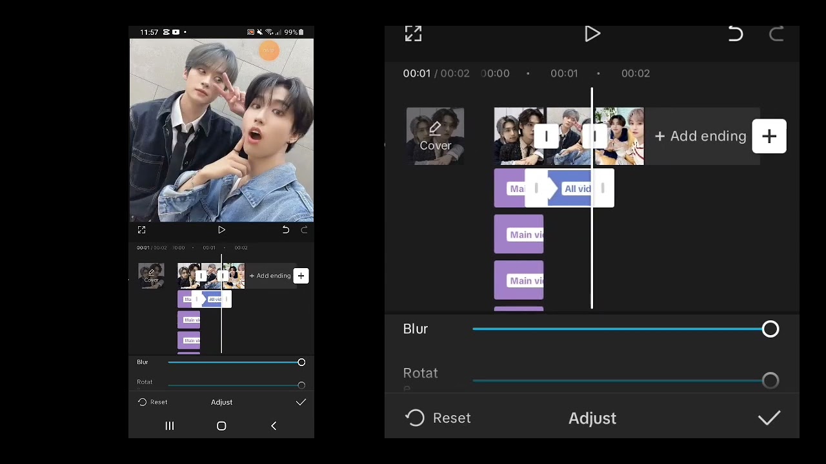Tap Reset in the phone view
The image size is (826, 464).
(153, 402)
